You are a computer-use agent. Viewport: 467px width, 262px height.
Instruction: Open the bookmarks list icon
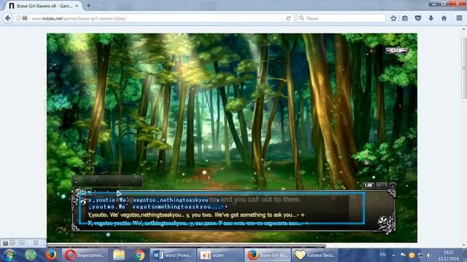pyautogui.click(x=405, y=18)
